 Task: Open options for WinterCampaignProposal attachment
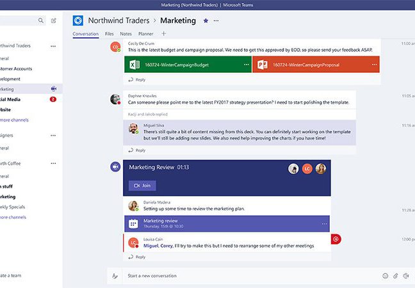tap(374, 65)
